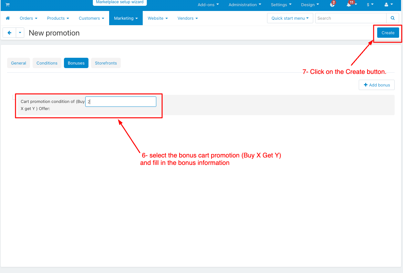
Task: Click the Create button
Action: tap(388, 33)
